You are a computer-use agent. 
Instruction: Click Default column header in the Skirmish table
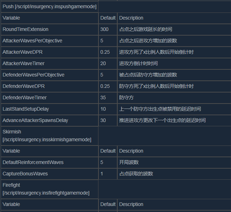[x=108, y=151]
